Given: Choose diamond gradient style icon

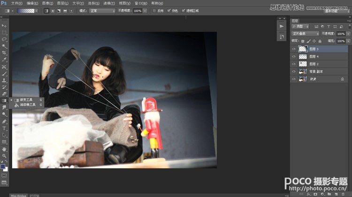Looking at the screenshot, I should pos(71,11).
